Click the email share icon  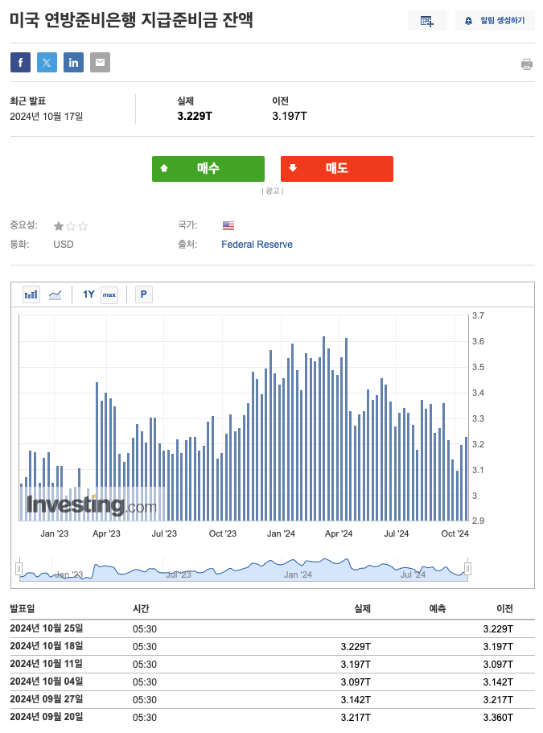tap(100, 63)
